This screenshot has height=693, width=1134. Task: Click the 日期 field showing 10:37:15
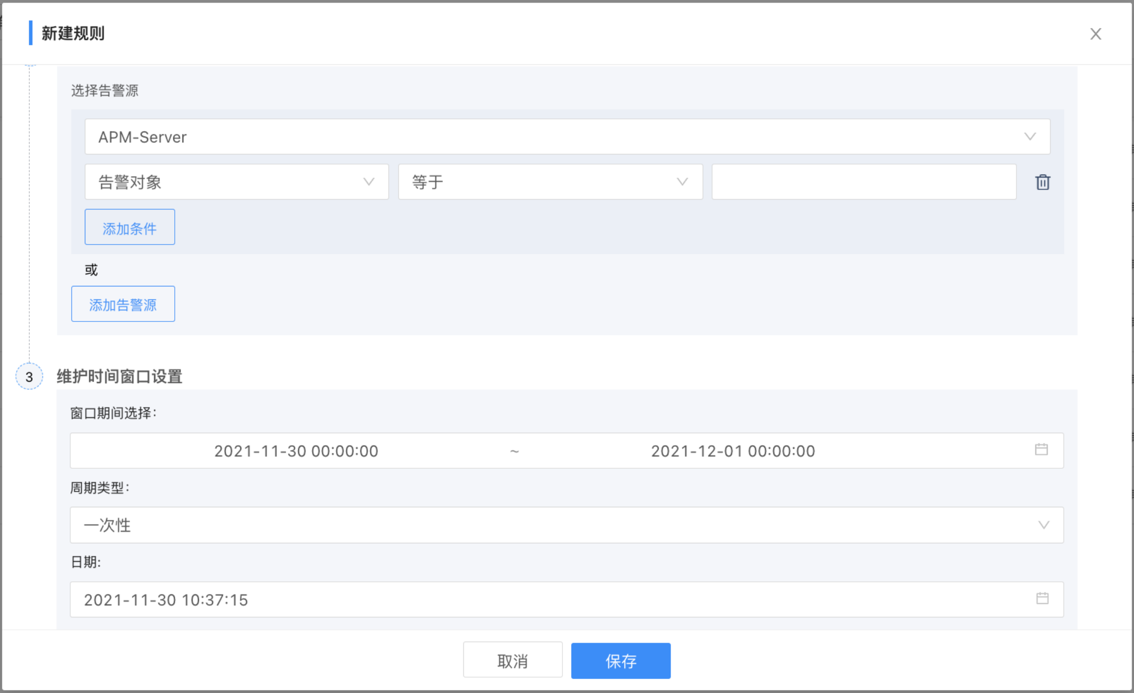pyautogui.click(x=166, y=600)
